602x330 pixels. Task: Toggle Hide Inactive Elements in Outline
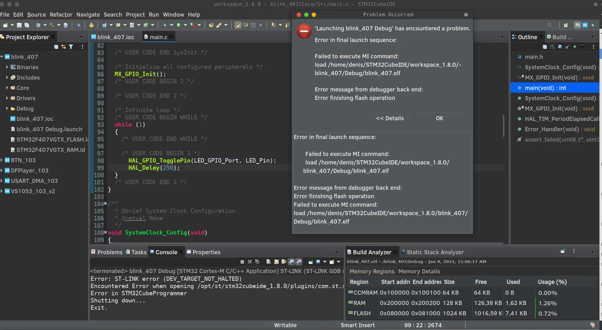582,47
